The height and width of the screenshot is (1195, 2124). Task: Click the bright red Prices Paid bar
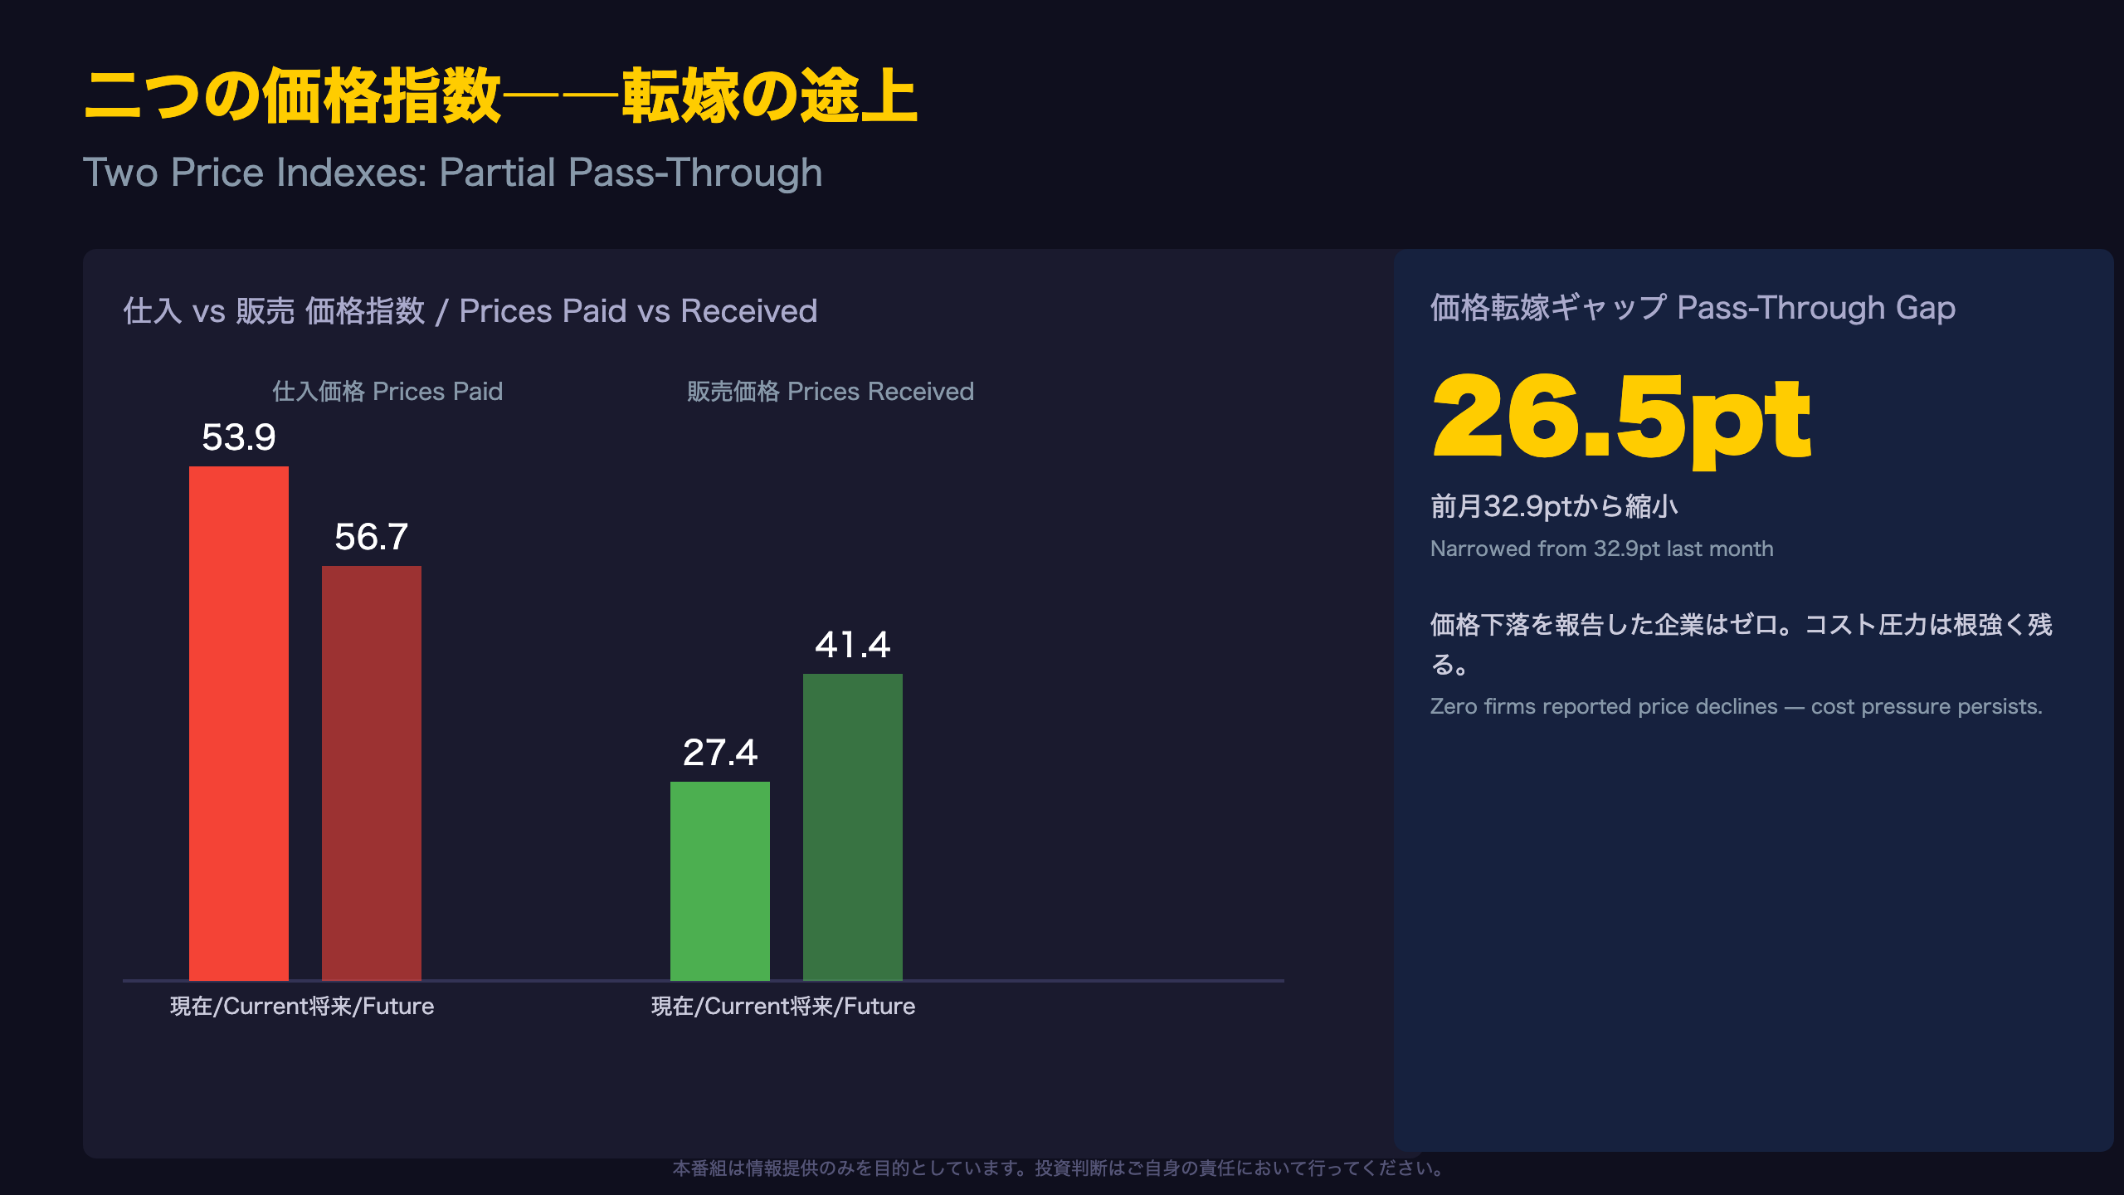pyautogui.click(x=239, y=724)
